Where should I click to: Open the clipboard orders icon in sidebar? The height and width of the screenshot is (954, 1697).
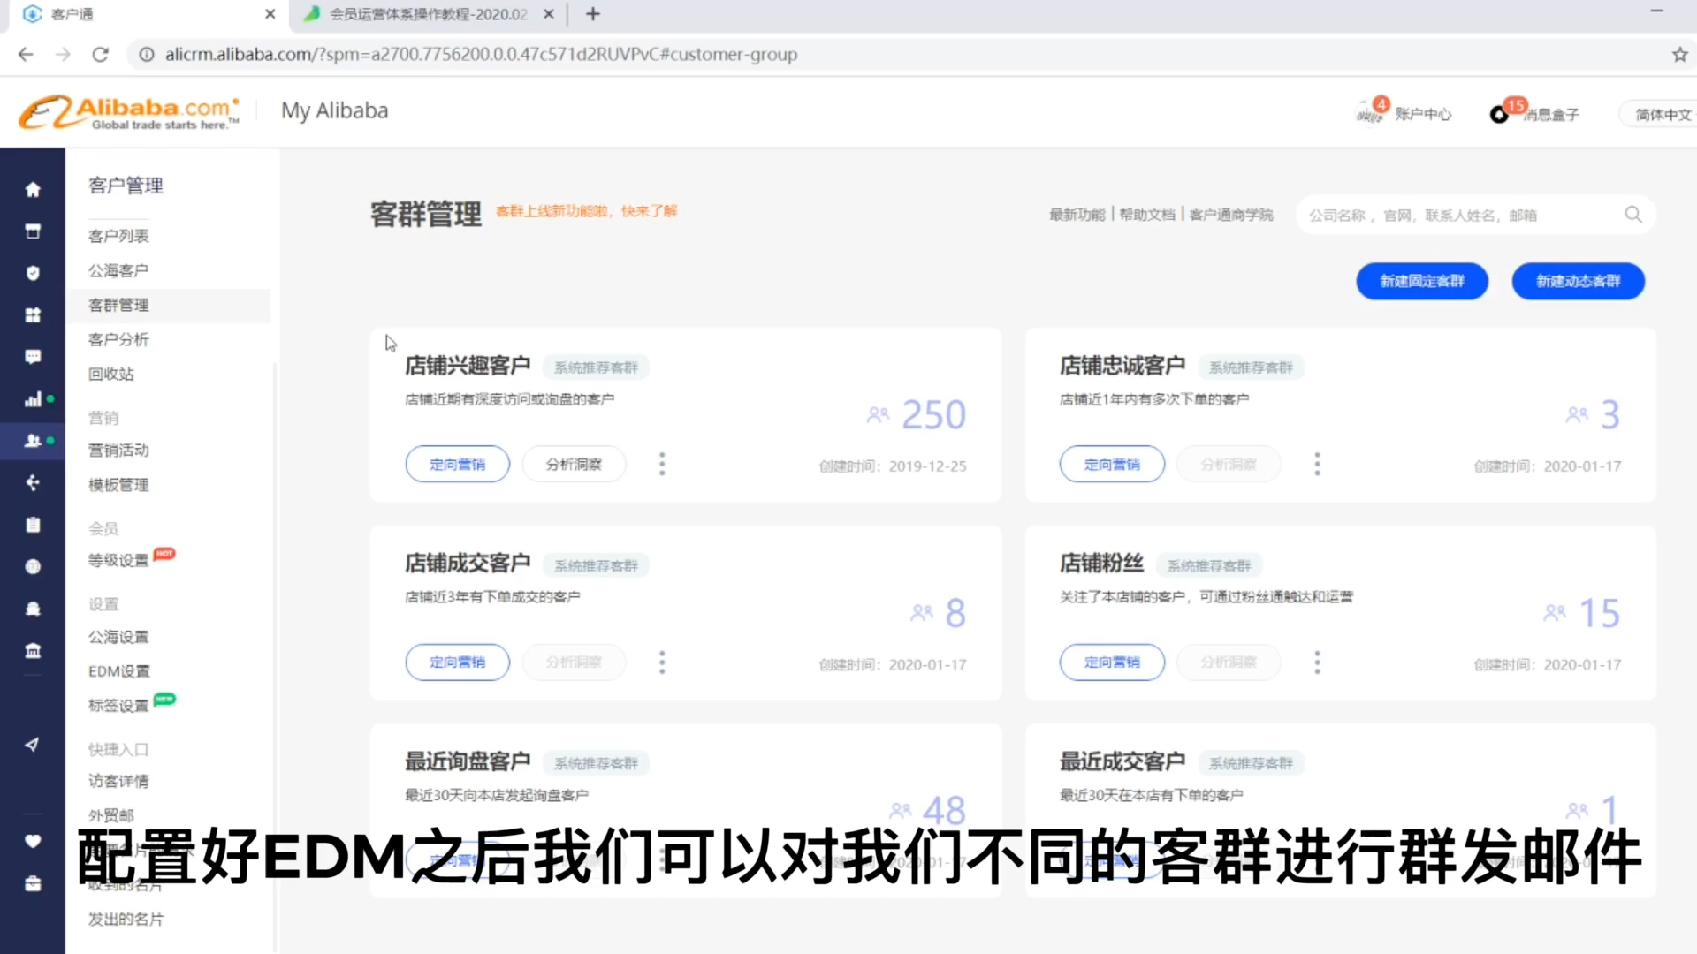pyautogui.click(x=33, y=525)
